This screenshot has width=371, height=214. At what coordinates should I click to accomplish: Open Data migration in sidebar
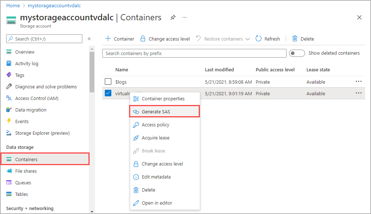point(34,110)
